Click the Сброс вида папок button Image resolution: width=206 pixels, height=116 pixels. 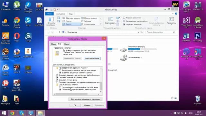pos(92,58)
